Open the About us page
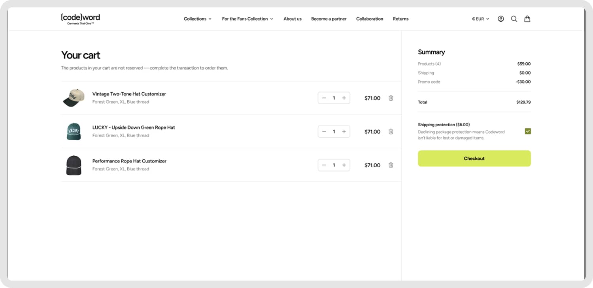The image size is (593, 288). coord(293,19)
